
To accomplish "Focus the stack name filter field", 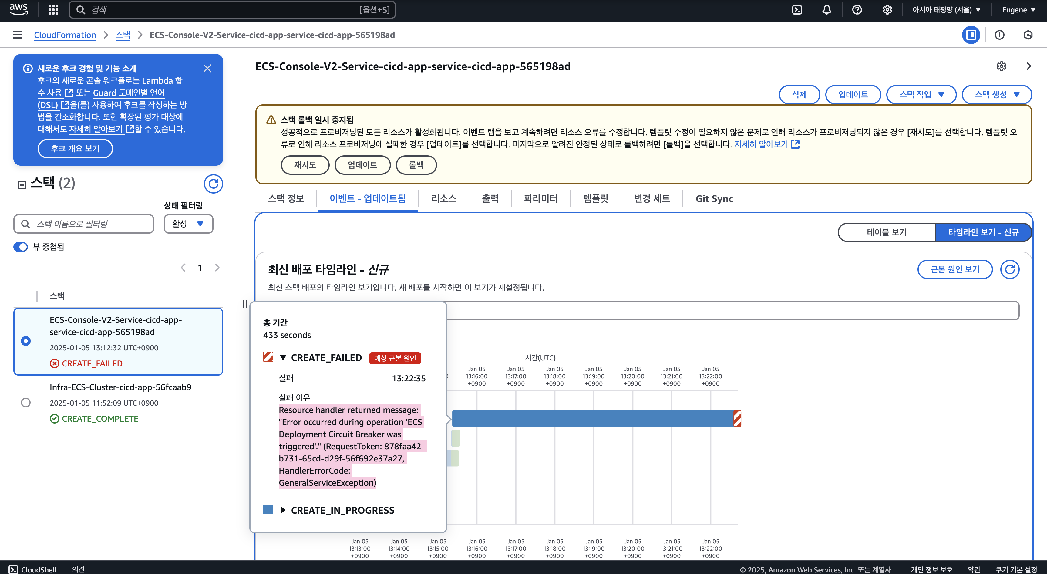I will pos(84,224).
